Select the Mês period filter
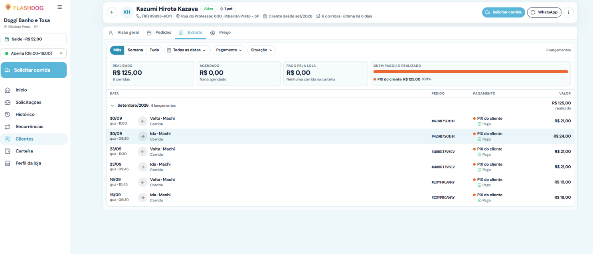593x254 pixels. 117,50
